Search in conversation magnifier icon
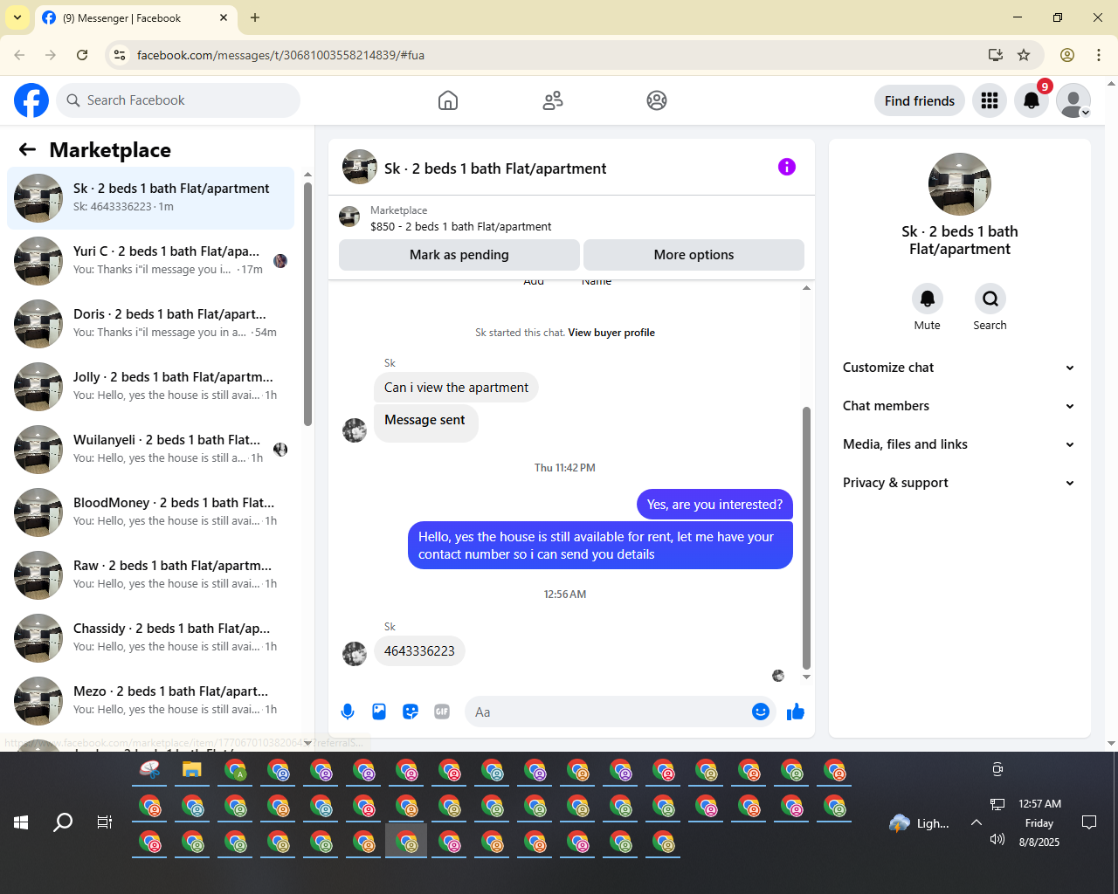The width and height of the screenshot is (1118, 894). point(990,299)
